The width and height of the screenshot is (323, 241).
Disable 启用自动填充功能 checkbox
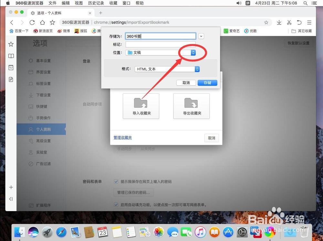116,205
